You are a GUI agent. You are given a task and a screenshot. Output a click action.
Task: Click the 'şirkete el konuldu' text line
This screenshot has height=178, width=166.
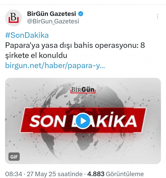(x=36, y=55)
